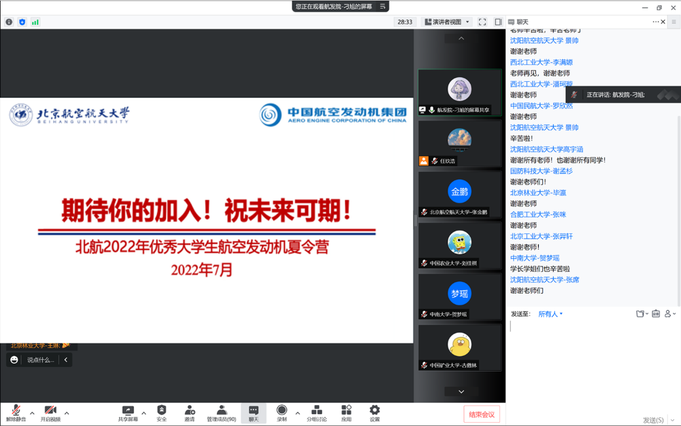
Task: Turn on camera via 开启视频
Action: tap(50, 413)
